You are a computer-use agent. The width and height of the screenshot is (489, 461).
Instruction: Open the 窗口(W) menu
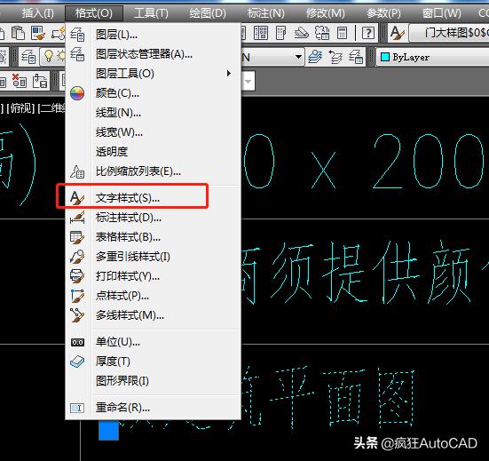[x=442, y=13]
